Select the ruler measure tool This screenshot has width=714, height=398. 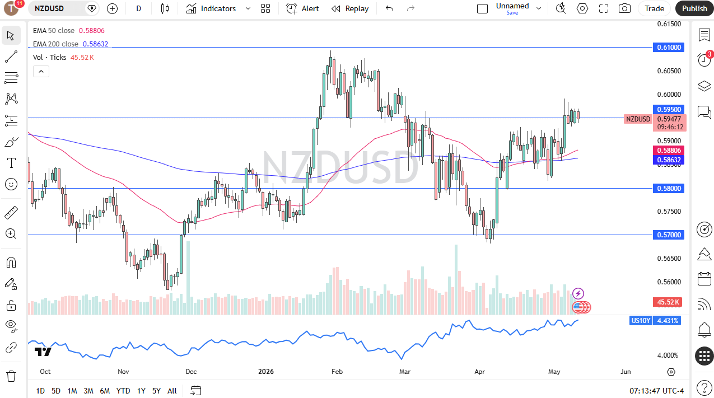pyautogui.click(x=11, y=212)
